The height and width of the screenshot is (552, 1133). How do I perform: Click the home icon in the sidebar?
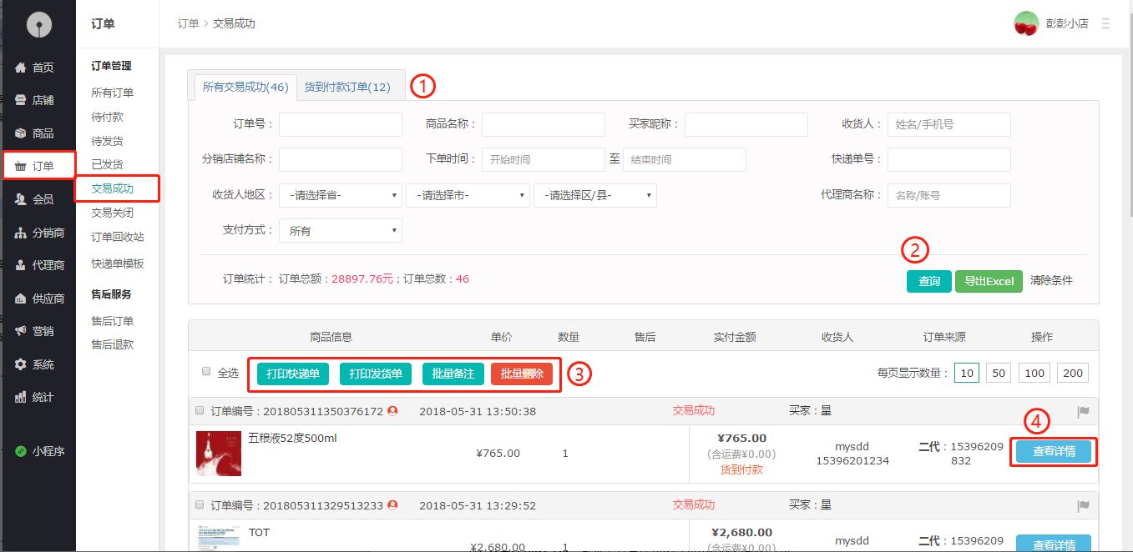(21, 68)
